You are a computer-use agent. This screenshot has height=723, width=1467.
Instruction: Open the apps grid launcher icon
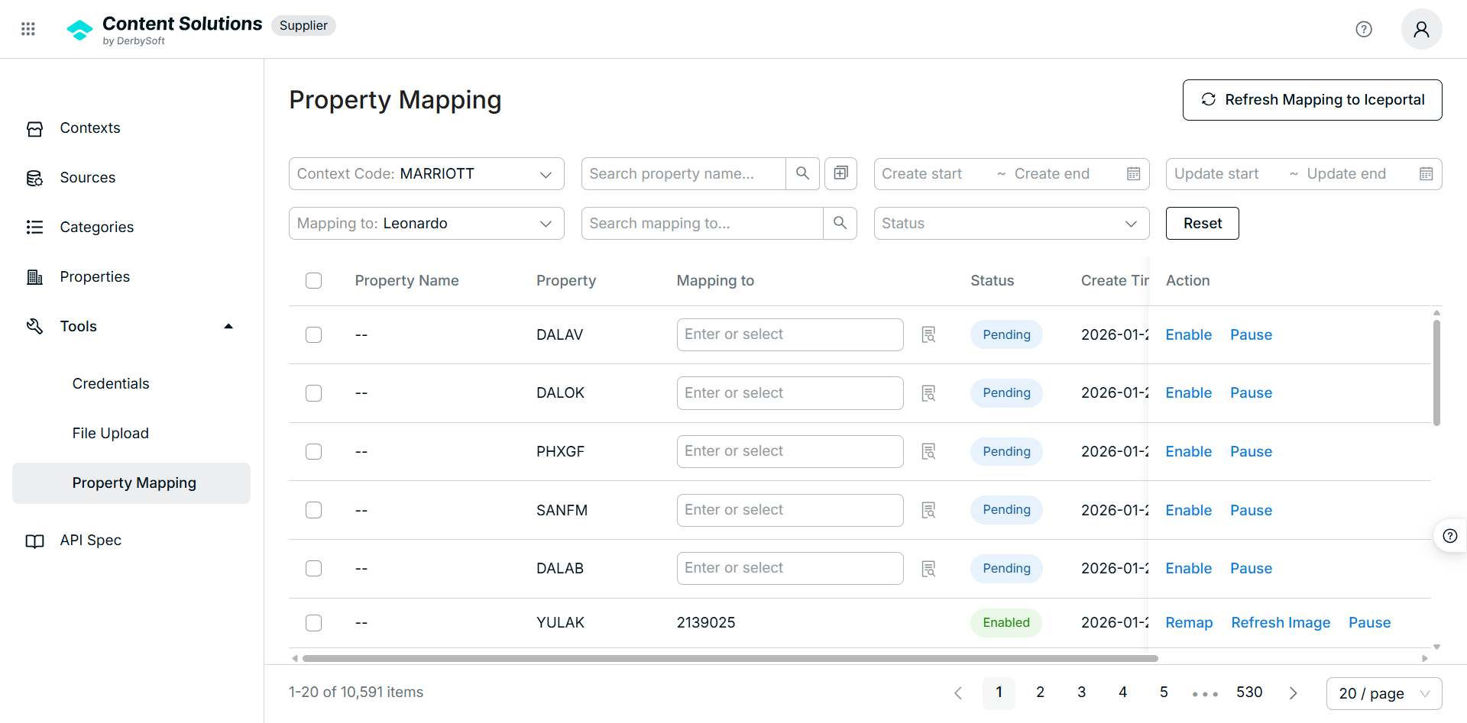[28, 29]
